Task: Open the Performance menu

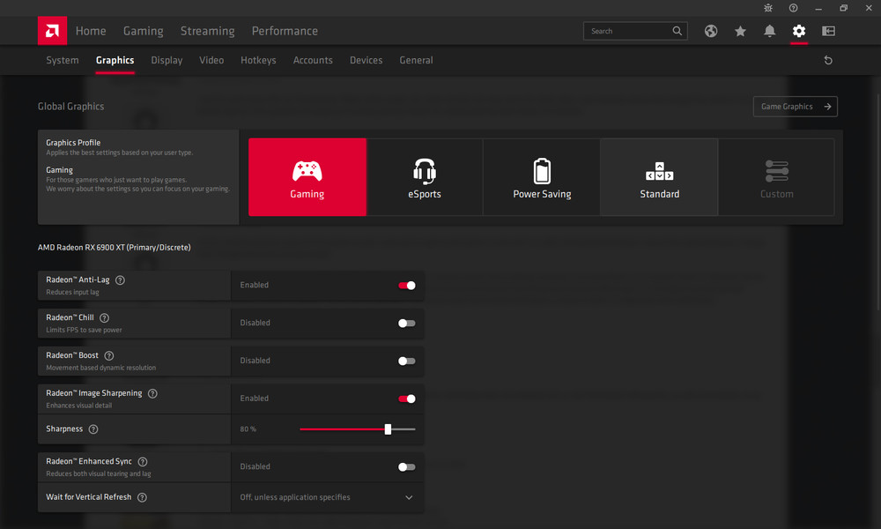Action: point(285,31)
